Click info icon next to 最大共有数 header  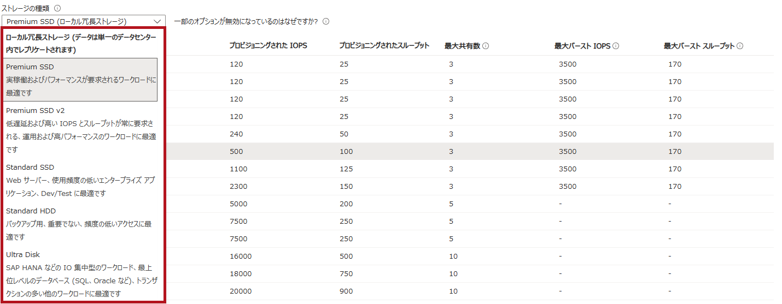pos(486,46)
